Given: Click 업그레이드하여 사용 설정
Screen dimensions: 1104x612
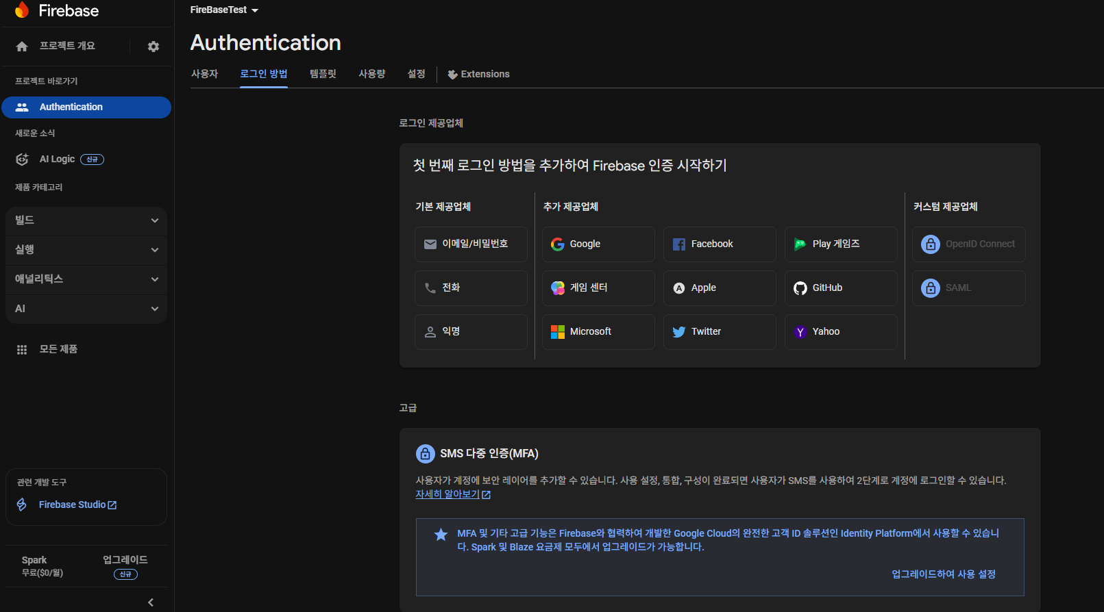Looking at the screenshot, I should pyautogui.click(x=944, y=574).
